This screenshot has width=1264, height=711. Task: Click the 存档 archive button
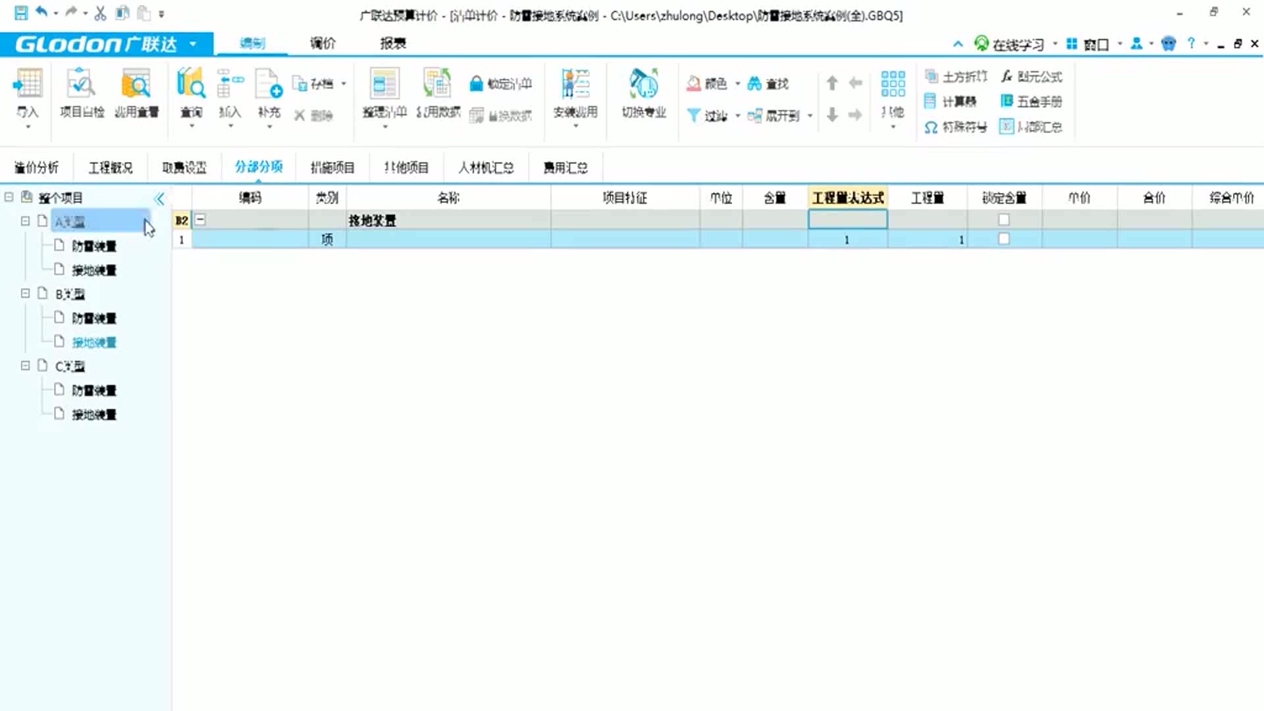click(314, 84)
